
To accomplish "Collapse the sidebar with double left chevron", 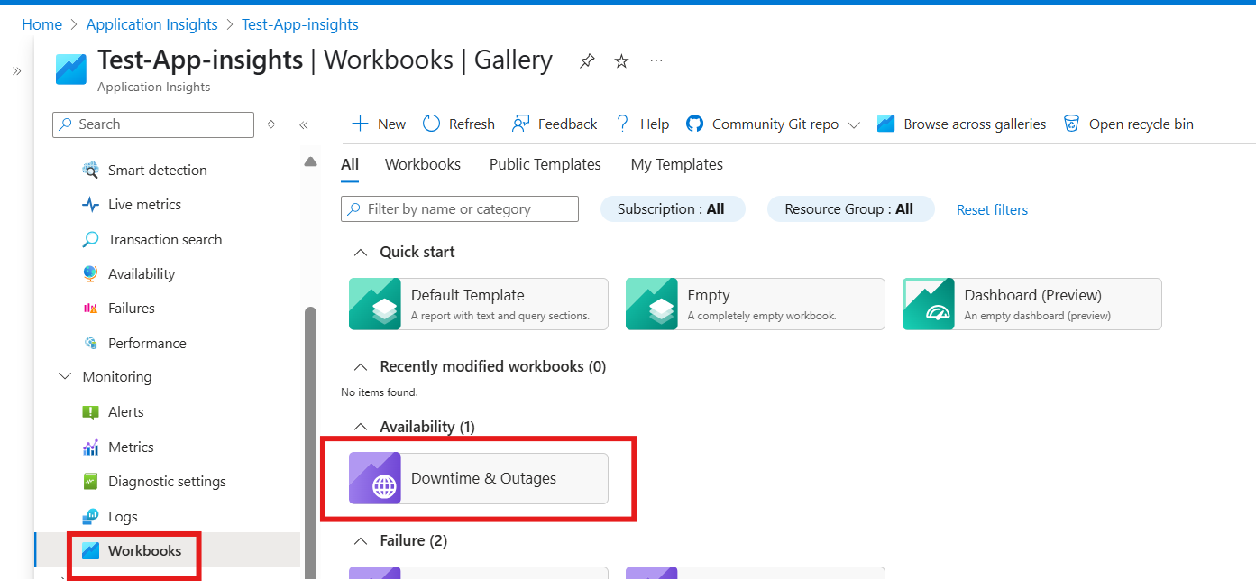I will [304, 125].
